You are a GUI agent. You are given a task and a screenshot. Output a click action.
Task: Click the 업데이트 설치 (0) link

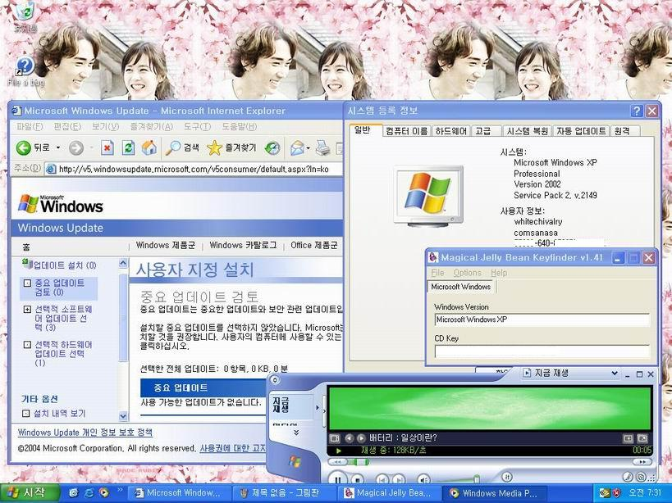pyautogui.click(x=65, y=265)
